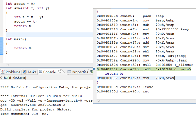196x118 pixels.
Task: Click the 'Build of configuration Debug' console line
Action: point(47,87)
